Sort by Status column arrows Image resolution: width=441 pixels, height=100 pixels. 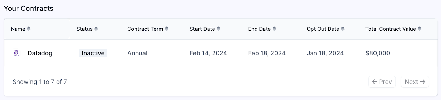tap(96, 29)
